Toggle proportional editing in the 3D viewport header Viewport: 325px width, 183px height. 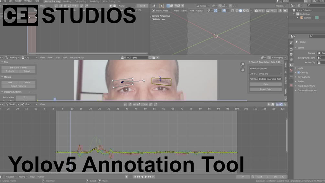230,6
